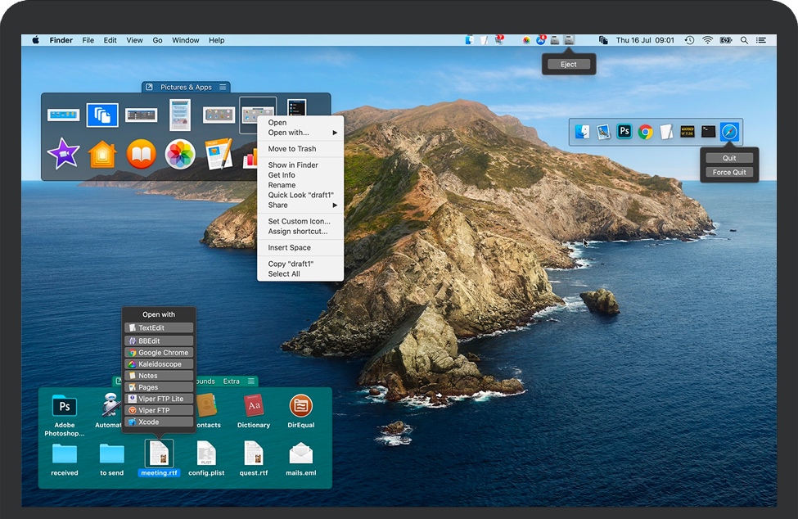
Task: Open the Pictures & Apps panel menu
Action: click(x=222, y=87)
